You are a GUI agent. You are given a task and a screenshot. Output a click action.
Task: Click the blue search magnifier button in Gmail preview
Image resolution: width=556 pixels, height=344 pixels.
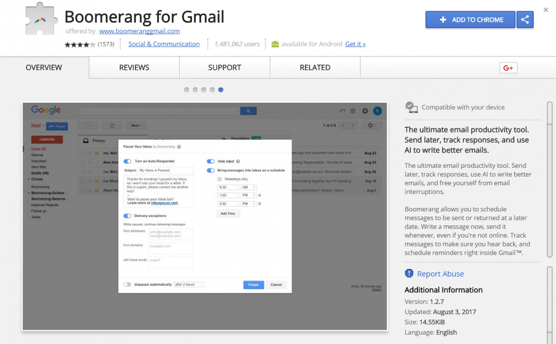tap(249, 111)
